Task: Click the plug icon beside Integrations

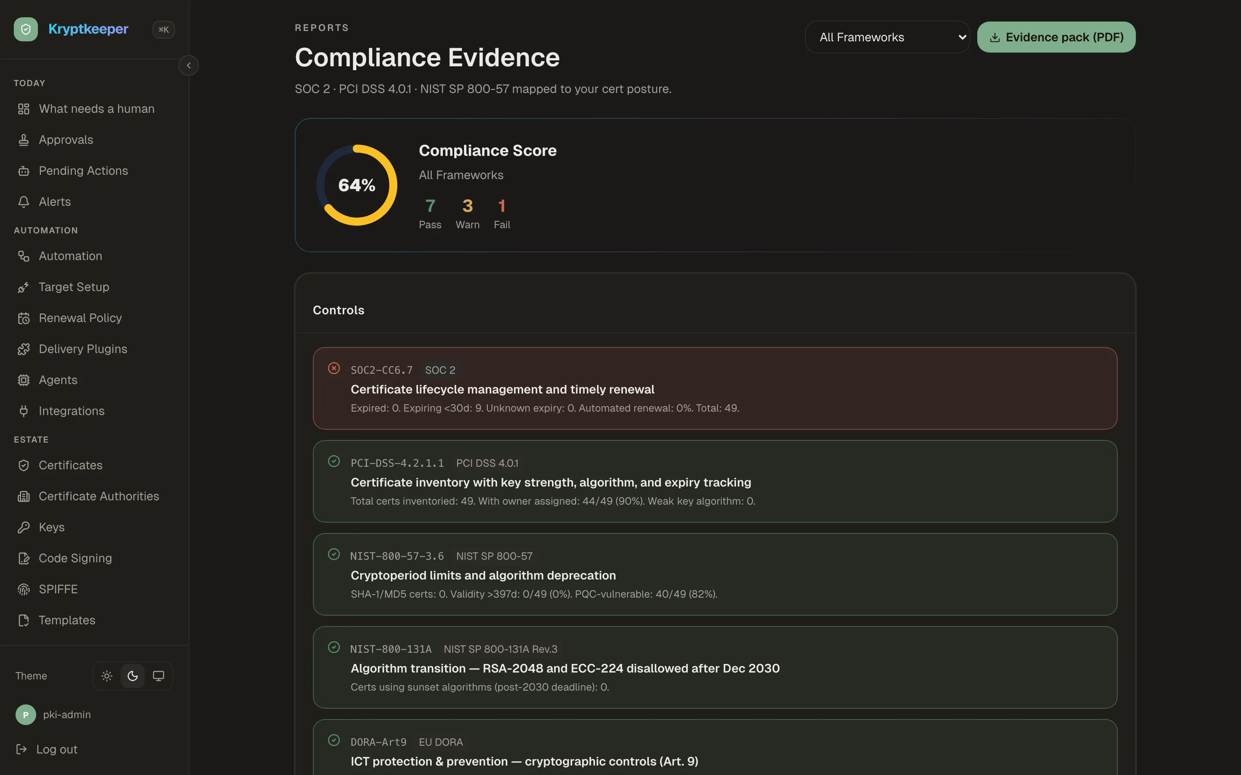Action: pos(24,411)
